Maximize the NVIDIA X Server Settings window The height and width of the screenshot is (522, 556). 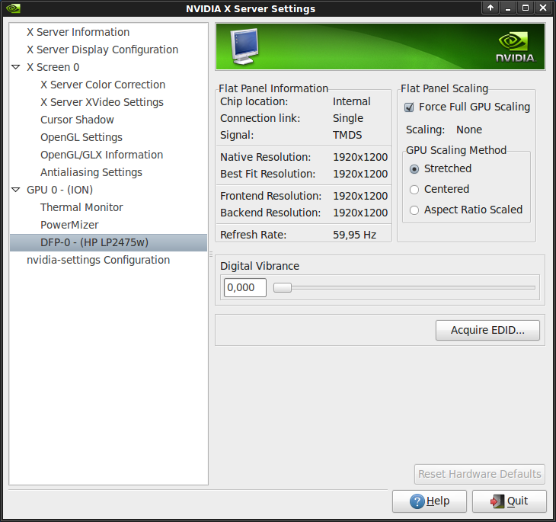click(526, 8)
